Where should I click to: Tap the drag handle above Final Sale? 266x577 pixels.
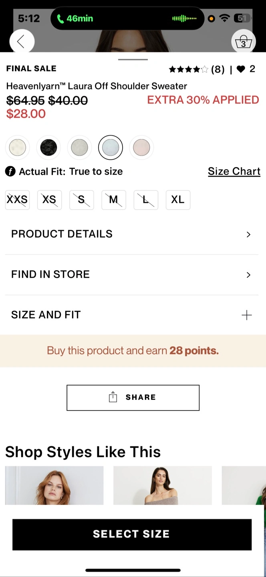pyautogui.click(x=133, y=60)
